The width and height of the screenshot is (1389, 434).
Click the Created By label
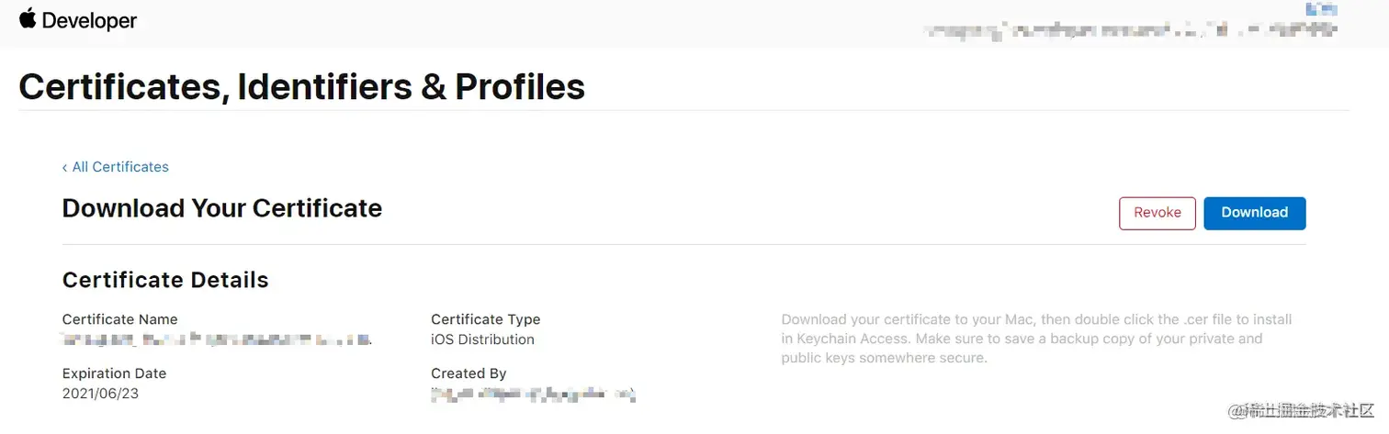pos(469,373)
